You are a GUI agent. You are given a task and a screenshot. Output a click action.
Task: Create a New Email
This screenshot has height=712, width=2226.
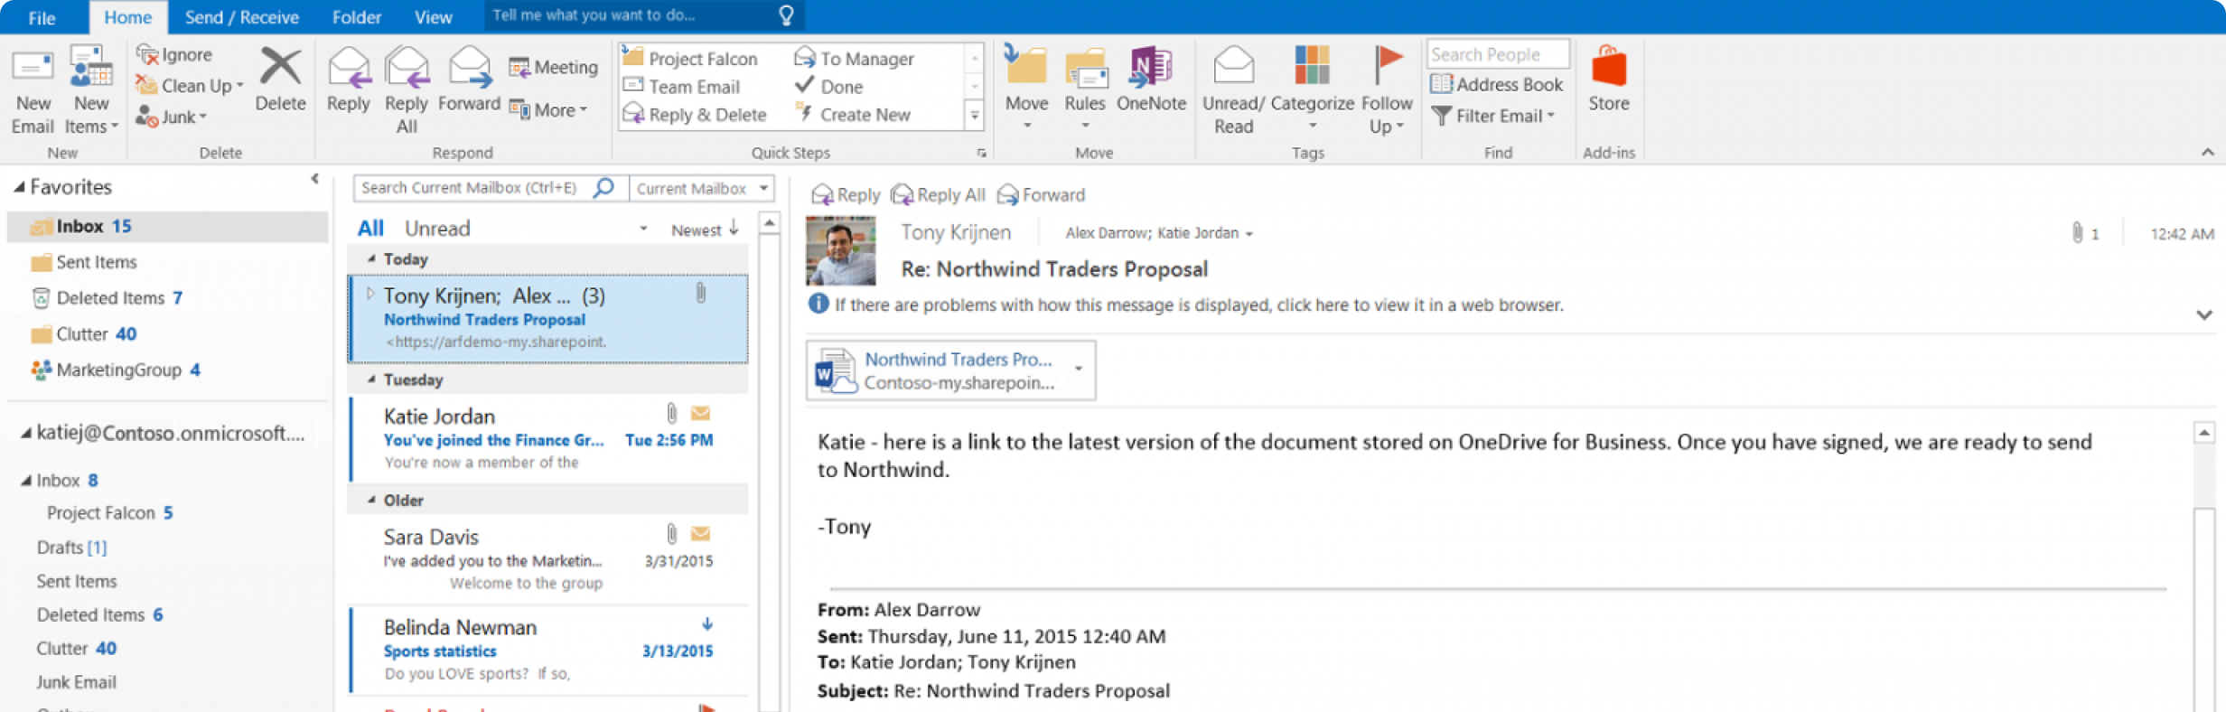coord(33,90)
